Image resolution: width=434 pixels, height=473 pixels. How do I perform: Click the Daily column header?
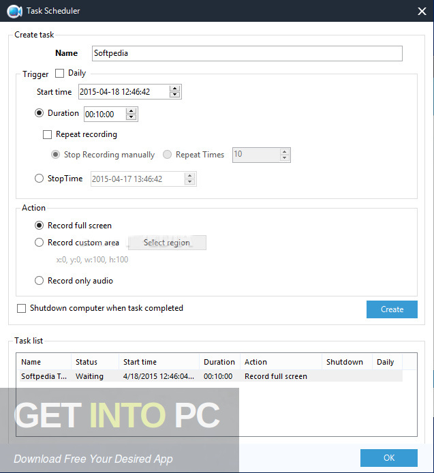click(387, 362)
